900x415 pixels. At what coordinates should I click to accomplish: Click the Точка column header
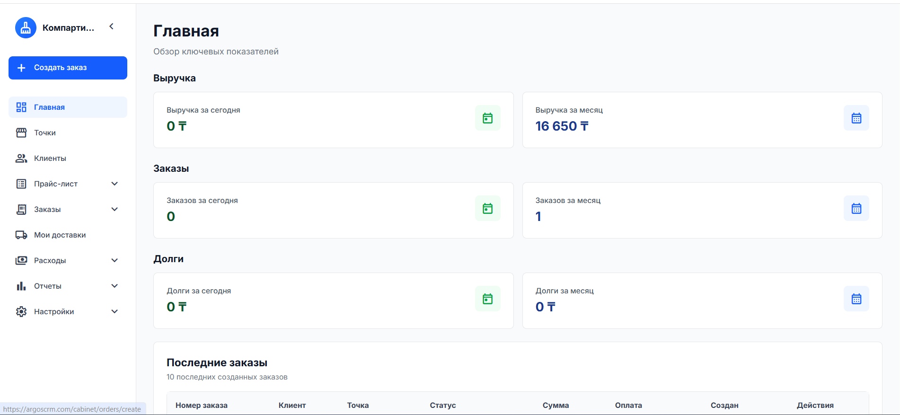pos(358,406)
